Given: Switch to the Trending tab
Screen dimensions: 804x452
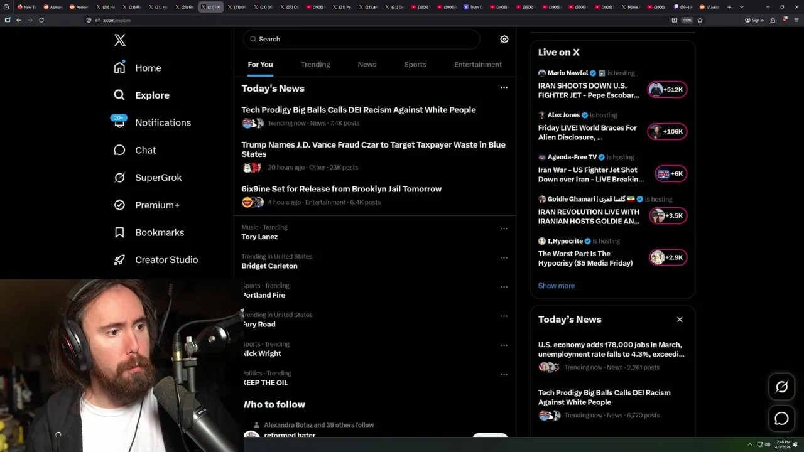Looking at the screenshot, I should click(315, 64).
